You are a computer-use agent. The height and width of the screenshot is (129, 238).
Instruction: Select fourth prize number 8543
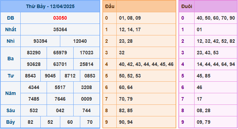click(30, 76)
